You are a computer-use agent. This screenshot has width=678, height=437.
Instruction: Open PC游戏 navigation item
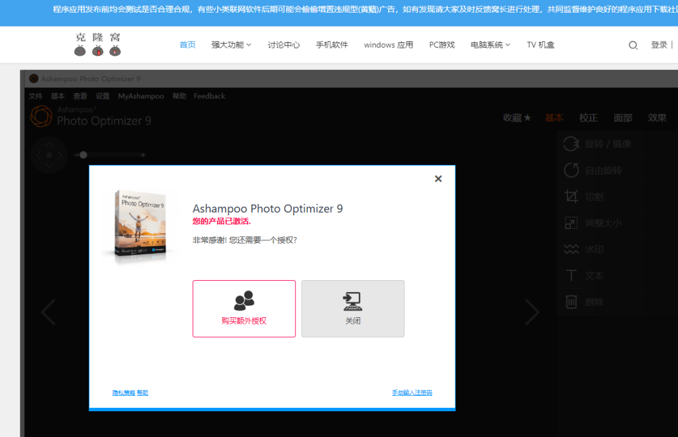[x=442, y=44]
